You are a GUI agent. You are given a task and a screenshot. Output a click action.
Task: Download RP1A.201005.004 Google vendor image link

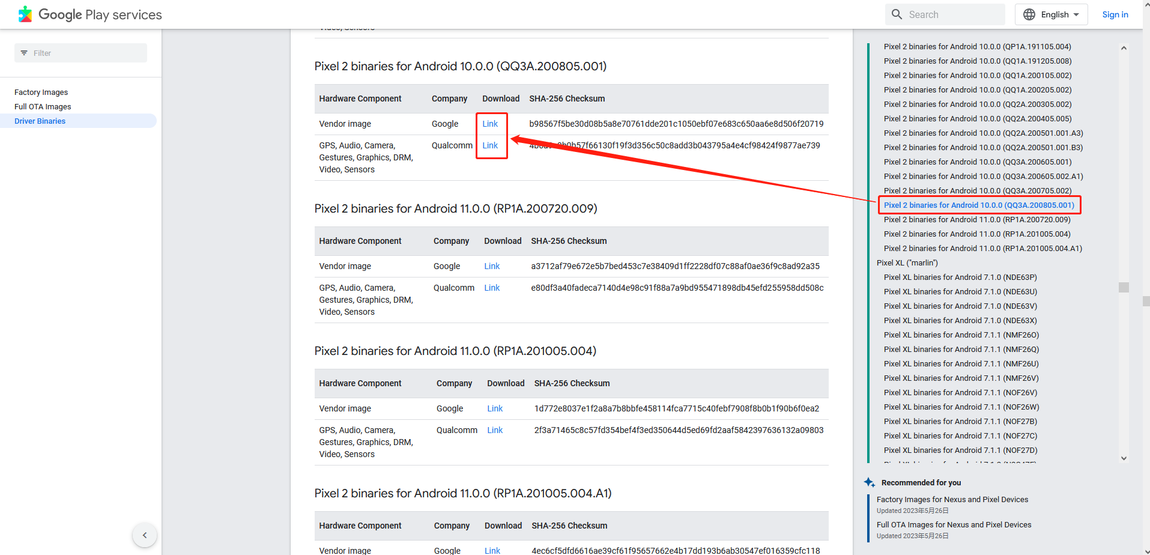pos(495,408)
